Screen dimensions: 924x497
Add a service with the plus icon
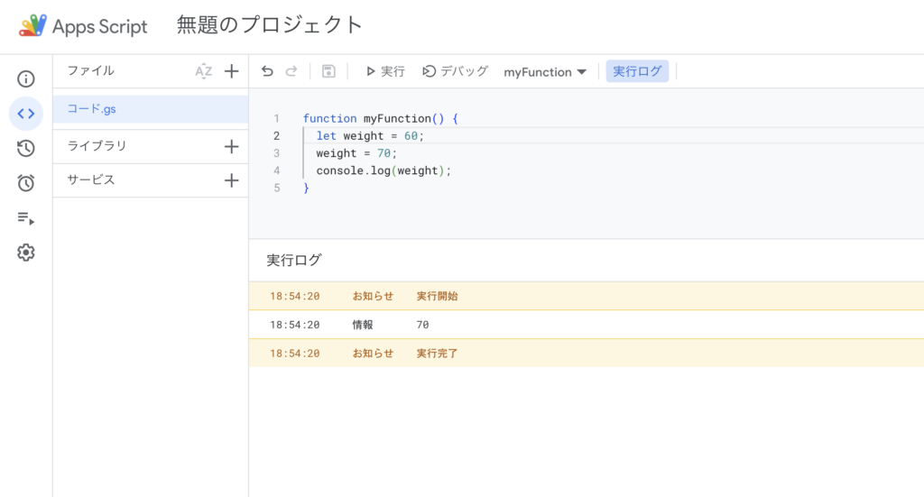(231, 180)
